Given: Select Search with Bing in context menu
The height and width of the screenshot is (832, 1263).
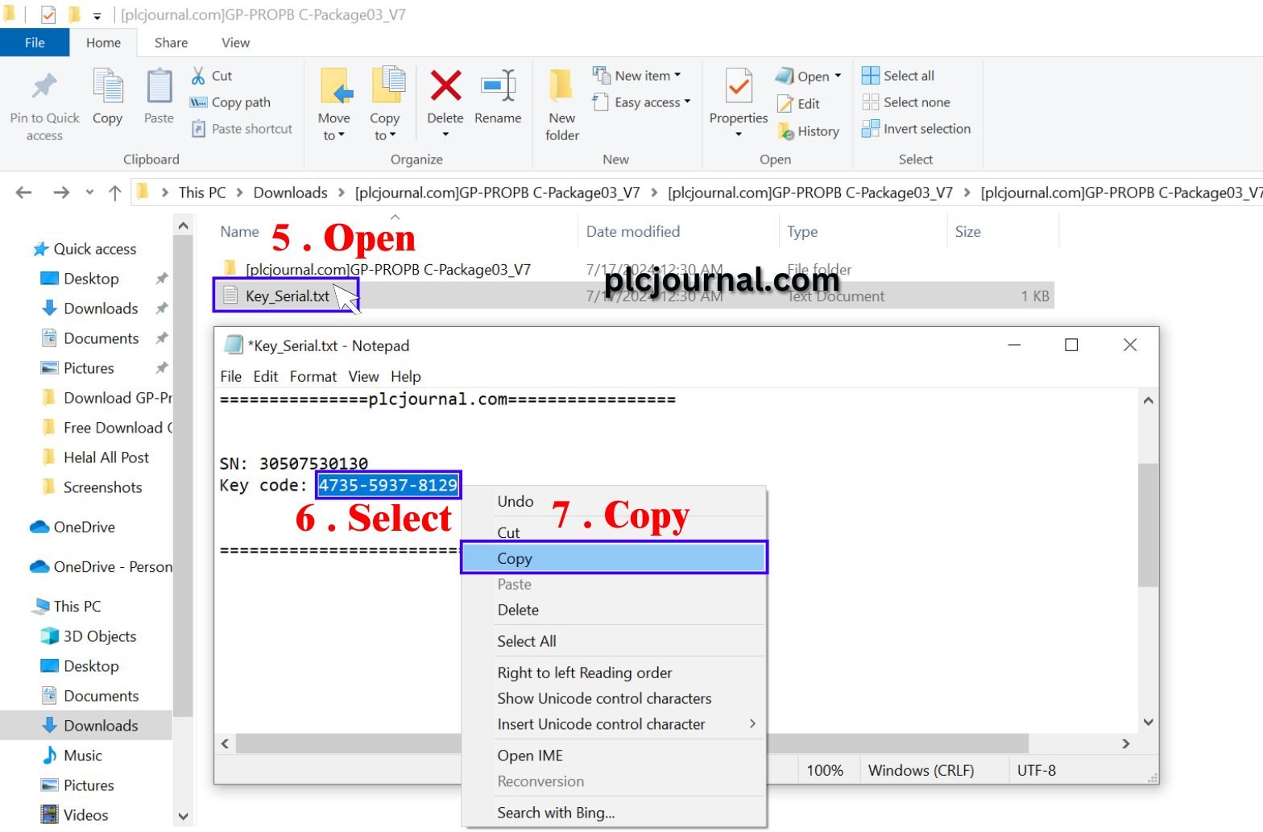Looking at the screenshot, I should (556, 813).
